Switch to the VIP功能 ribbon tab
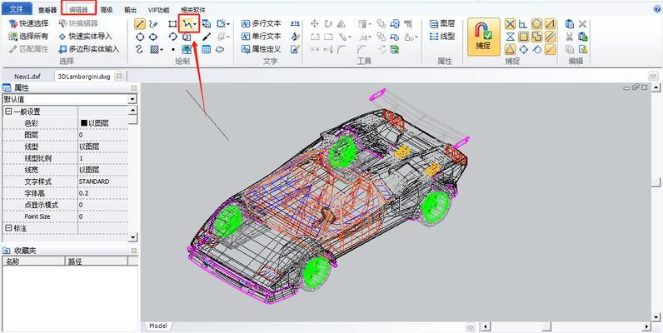The width and height of the screenshot is (663, 333). tap(158, 10)
